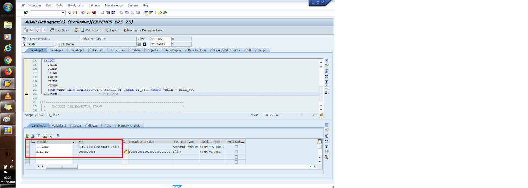Click the source editor vertical scrollbar thumb
Screen dimensions: 528x188
pyautogui.click(x=321, y=94)
